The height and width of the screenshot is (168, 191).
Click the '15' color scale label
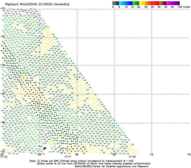click(132, 7)
